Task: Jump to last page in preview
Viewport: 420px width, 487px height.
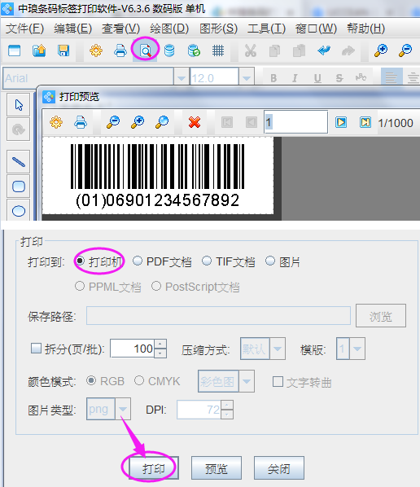Action: pos(365,122)
